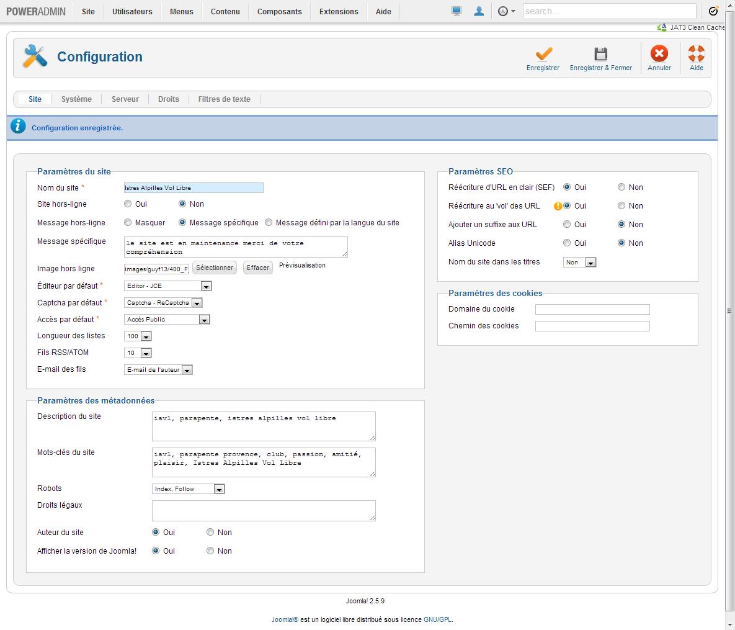Click the Enregistrer checkmark icon
The image size is (735, 630).
click(543, 54)
